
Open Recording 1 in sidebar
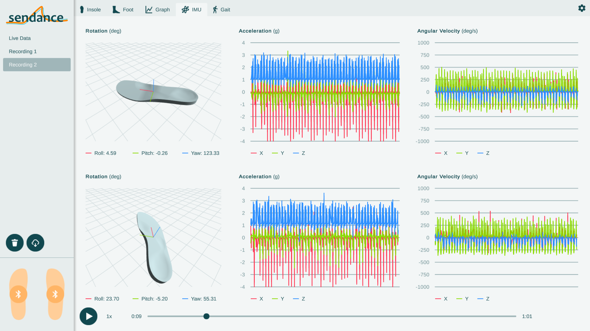[x=37, y=51]
